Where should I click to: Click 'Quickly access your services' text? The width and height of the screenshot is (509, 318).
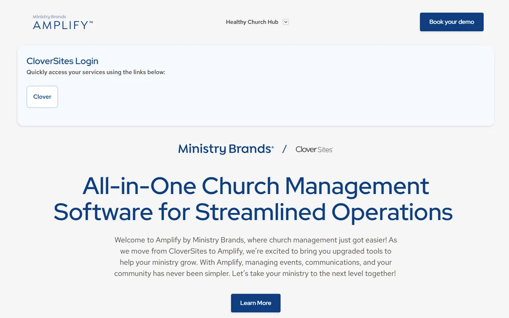96,72
